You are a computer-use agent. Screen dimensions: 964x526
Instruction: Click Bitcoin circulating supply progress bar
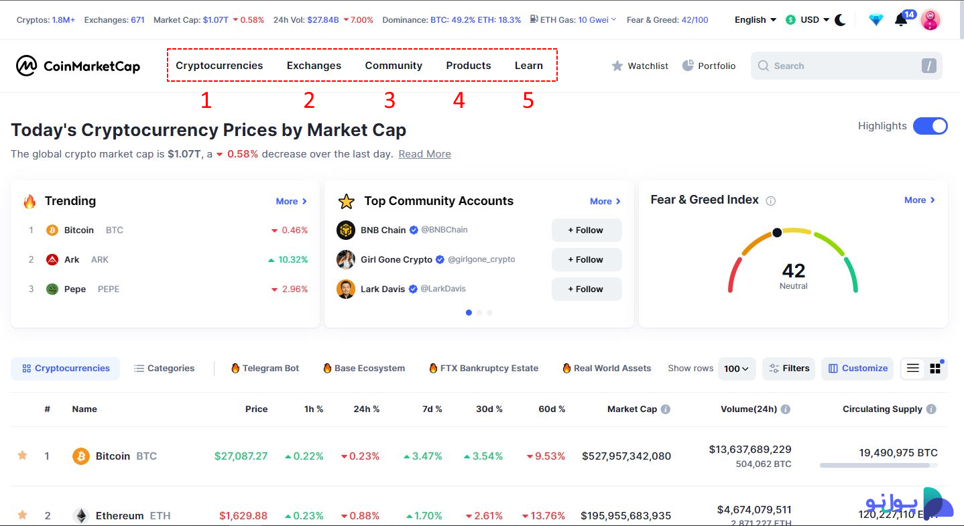879,465
